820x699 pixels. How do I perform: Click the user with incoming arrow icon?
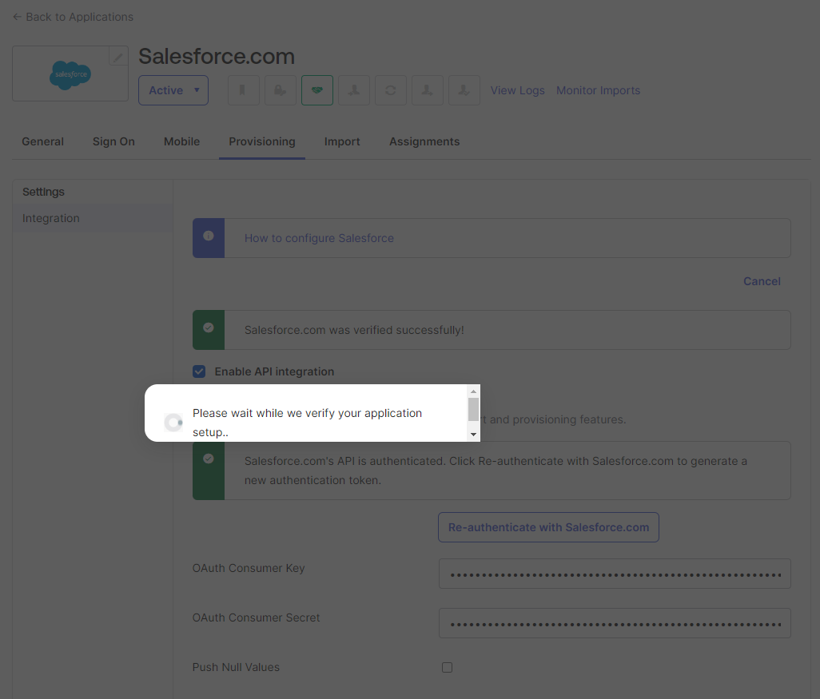[x=354, y=90]
